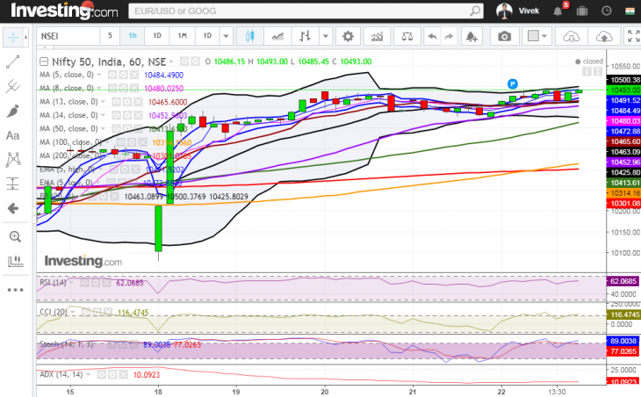Select the brush drawing tool
Screen dimensions: 641x397
pyautogui.click(x=12, y=111)
